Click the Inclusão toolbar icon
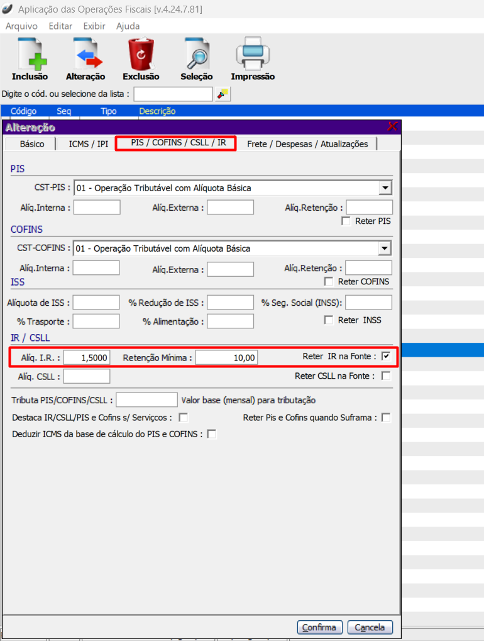The height and width of the screenshot is (641, 484). coord(30,55)
